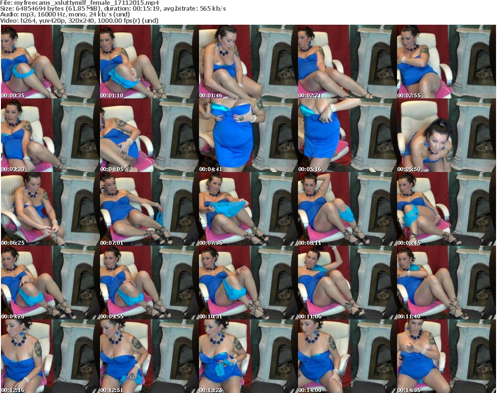Open the thumbnail stamped 00:01:10

point(149,62)
